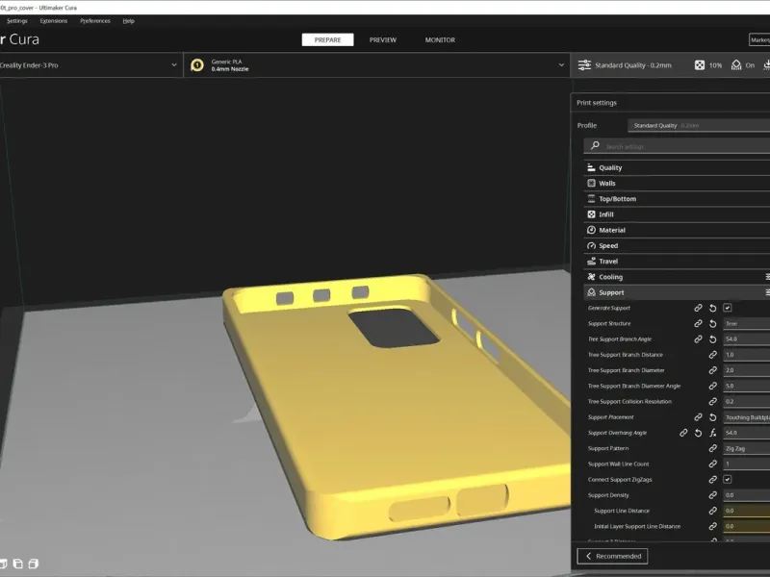Screen dimensions: 770x577
Task: Open the Profile Standard Quality dropdown
Action: pos(699,126)
